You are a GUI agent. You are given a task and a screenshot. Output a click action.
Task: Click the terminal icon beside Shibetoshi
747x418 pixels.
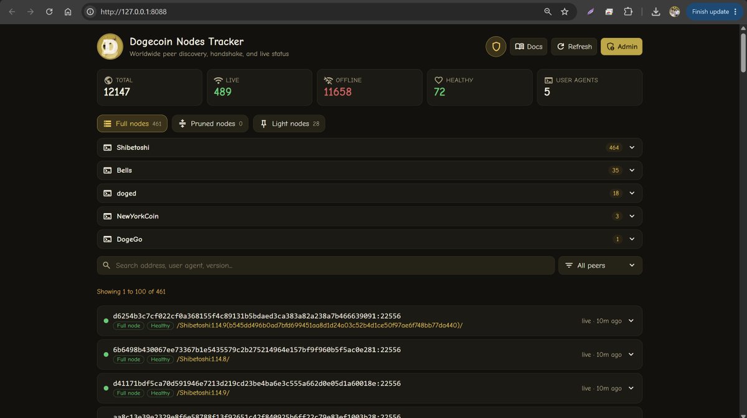pyautogui.click(x=108, y=147)
